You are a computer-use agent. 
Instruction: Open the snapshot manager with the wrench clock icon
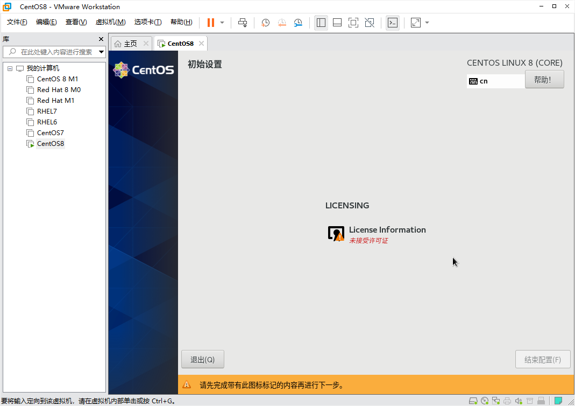click(x=298, y=23)
